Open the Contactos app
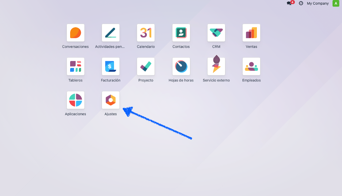The height and width of the screenshot is (196, 342). coord(181,33)
